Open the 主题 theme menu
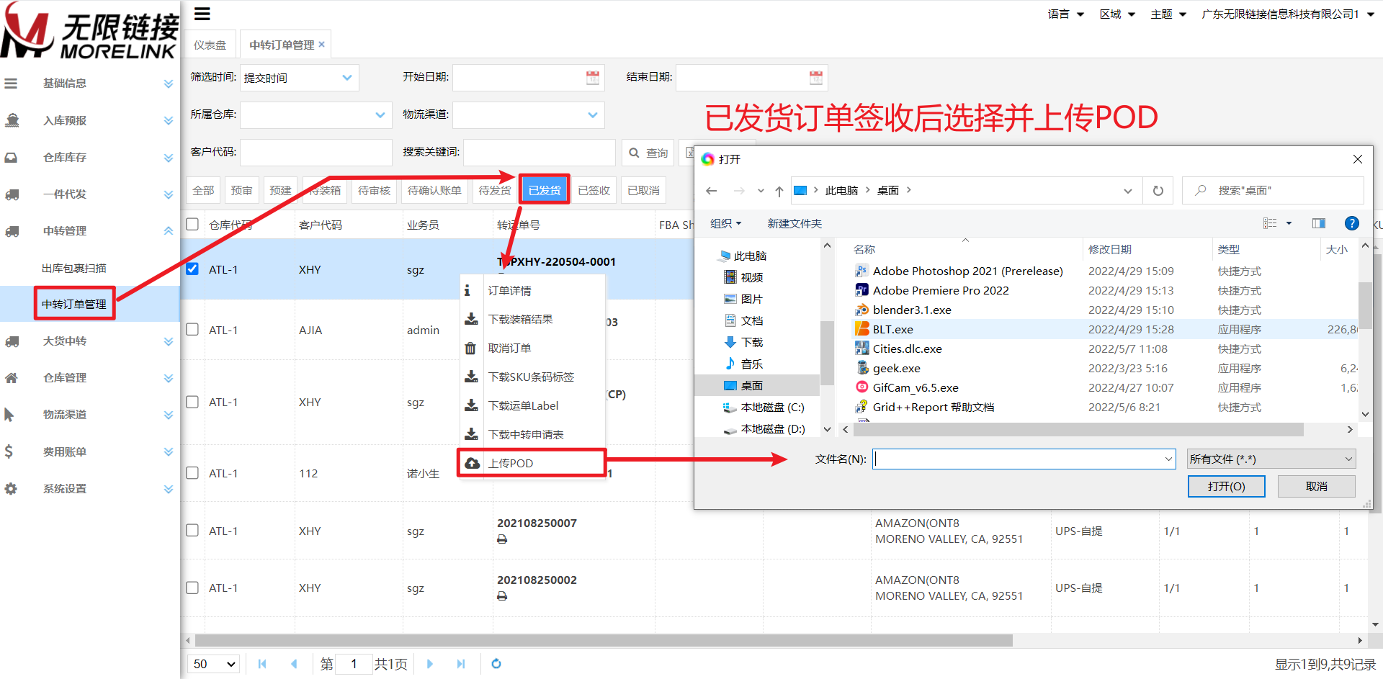Image resolution: width=1383 pixels, height=679 pixels. (x=1168, y=14)
